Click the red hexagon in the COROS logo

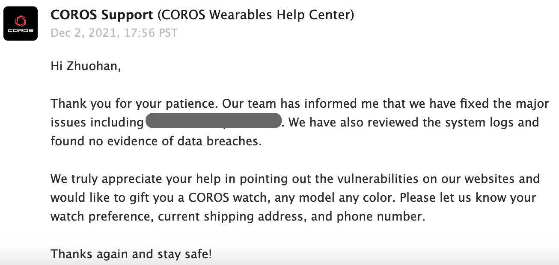21,20
